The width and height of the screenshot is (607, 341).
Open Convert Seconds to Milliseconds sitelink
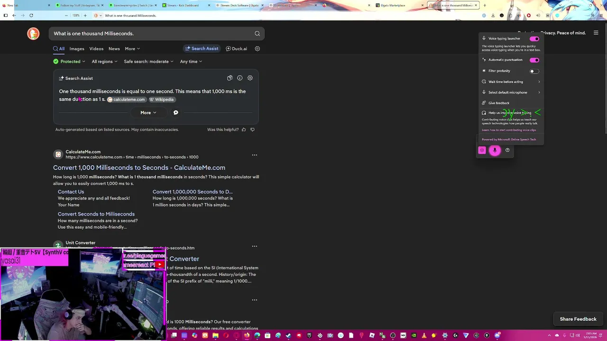[x=96, y=214]
